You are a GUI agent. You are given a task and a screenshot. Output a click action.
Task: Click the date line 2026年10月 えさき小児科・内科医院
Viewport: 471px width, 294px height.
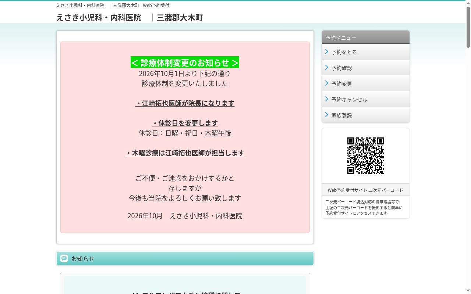point(185,216)
